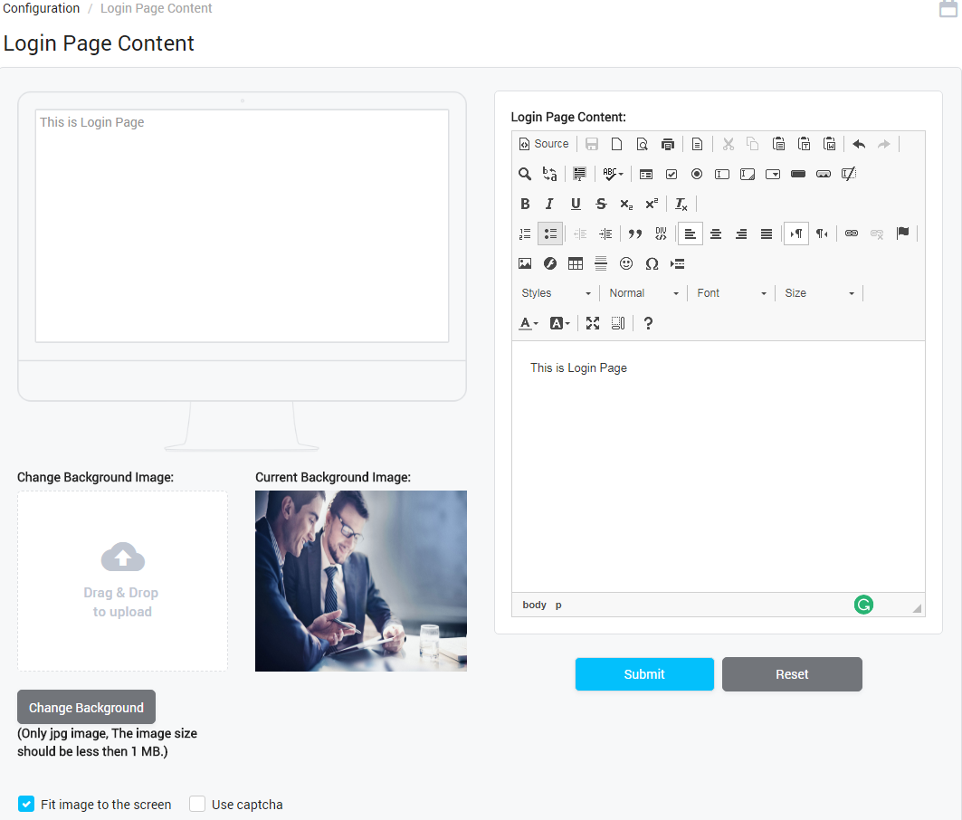Insert a smiley into the editor
This screenshot has width=962, height=820.
click(x=626, y=263)
